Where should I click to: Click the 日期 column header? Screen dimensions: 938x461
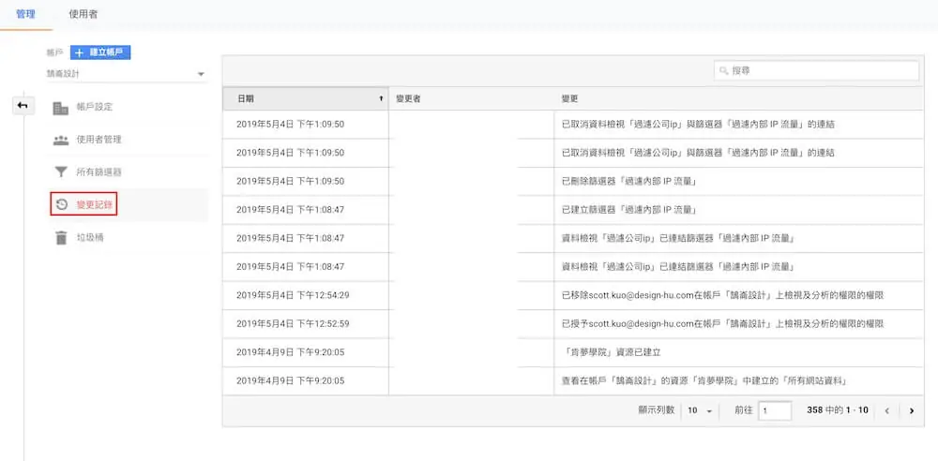pos(305,98)
